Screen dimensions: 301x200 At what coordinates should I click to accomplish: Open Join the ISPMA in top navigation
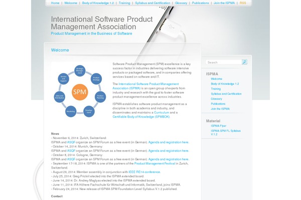pyautogui.click(x=224, y=3)
